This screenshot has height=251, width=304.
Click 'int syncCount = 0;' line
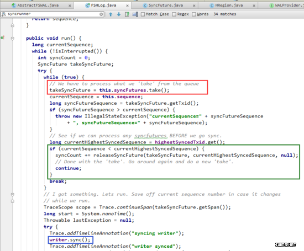(64, 58)
